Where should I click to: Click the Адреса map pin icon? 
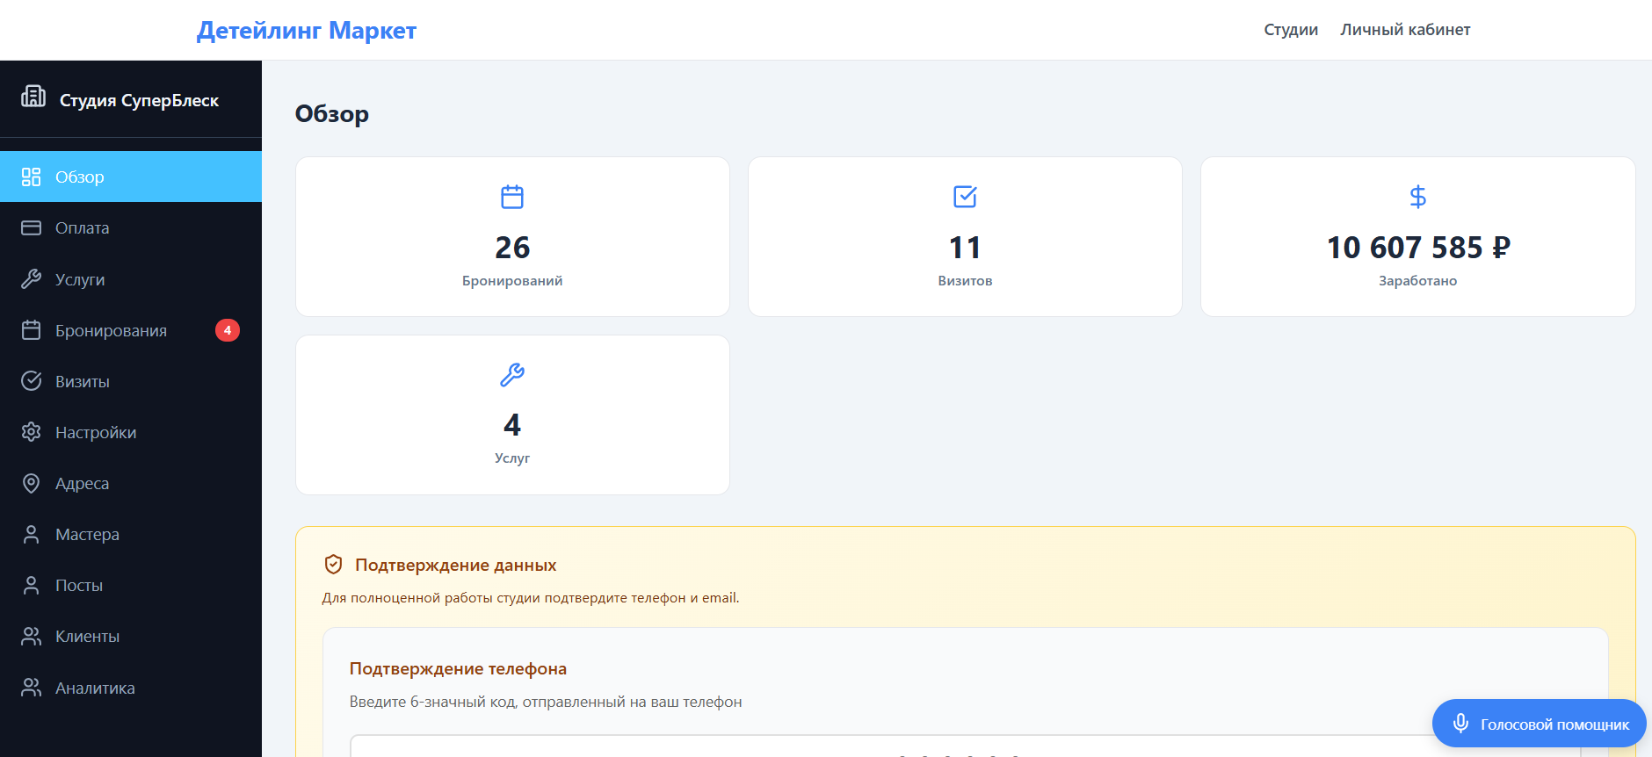pyautogui.click(x=32, y=483)
